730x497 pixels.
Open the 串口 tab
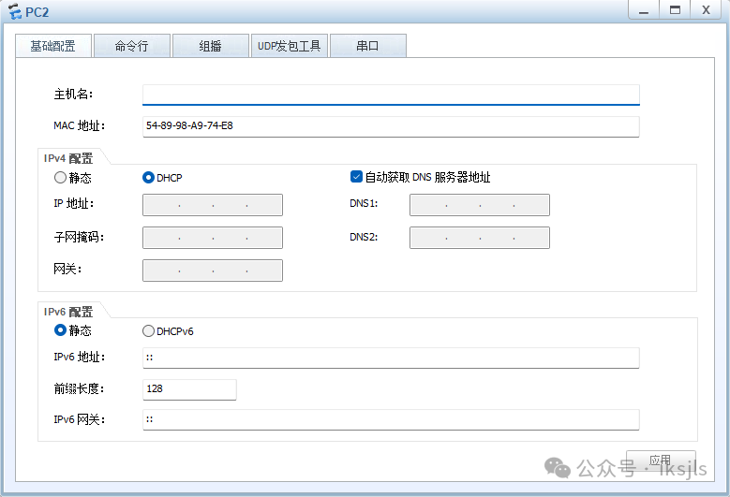pyautogui.click(x=367, y=46)
